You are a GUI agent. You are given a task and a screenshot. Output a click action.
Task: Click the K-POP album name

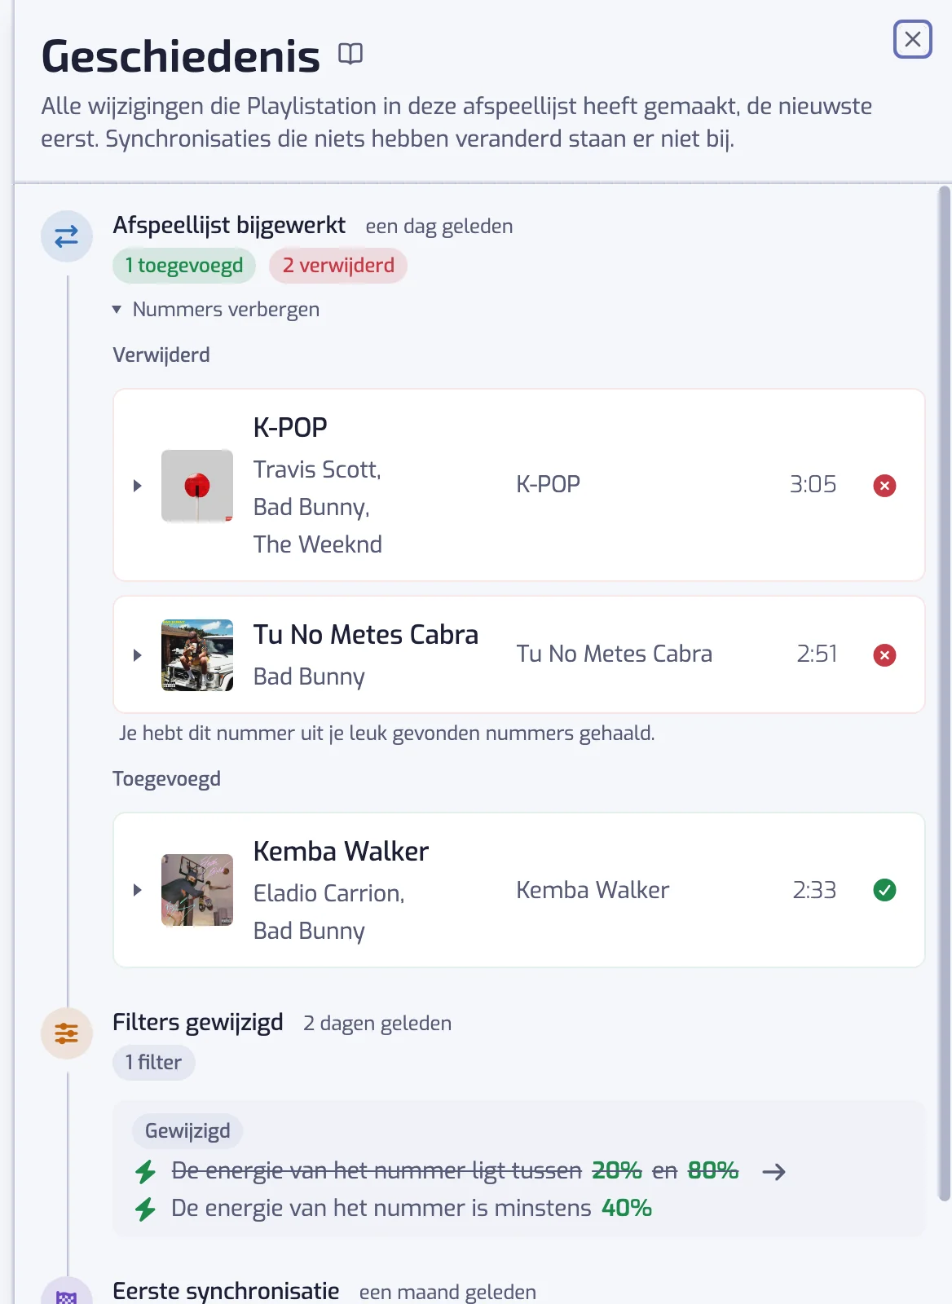(x=549, y=484)
